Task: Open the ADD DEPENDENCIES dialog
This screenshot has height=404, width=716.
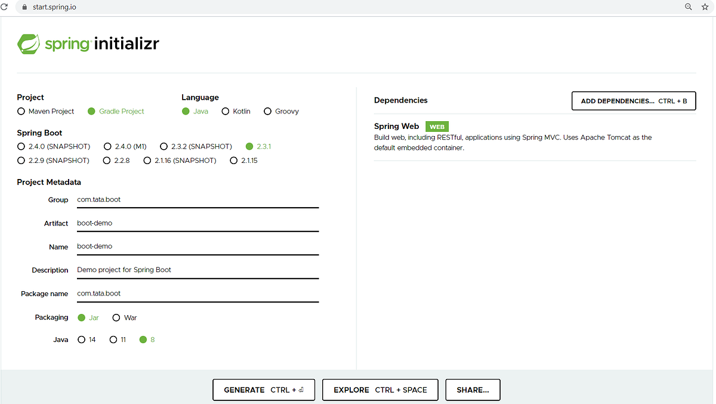Action: click(634, 101)
